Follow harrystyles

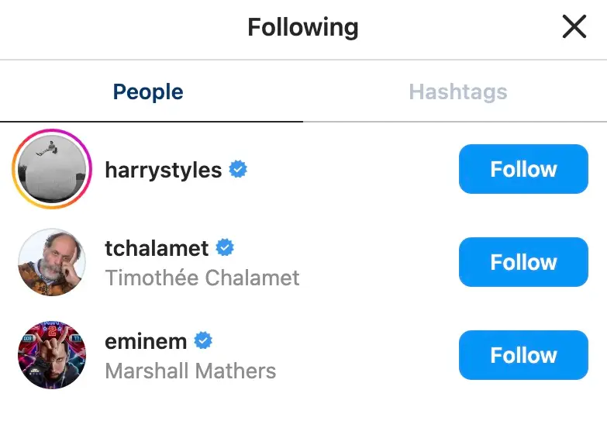pos(523,169)
